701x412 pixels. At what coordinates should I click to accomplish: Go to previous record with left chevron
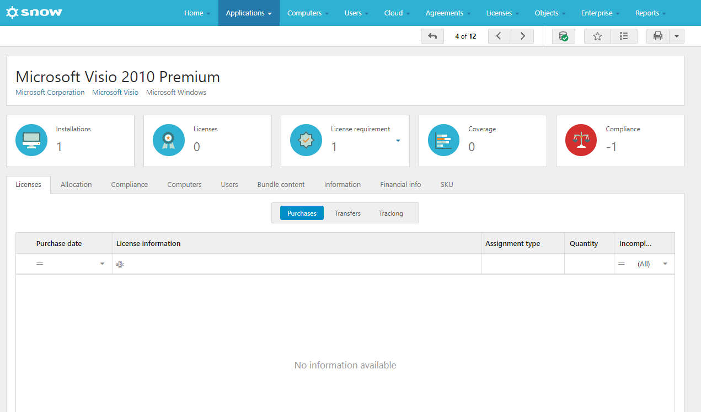(499, 36)
